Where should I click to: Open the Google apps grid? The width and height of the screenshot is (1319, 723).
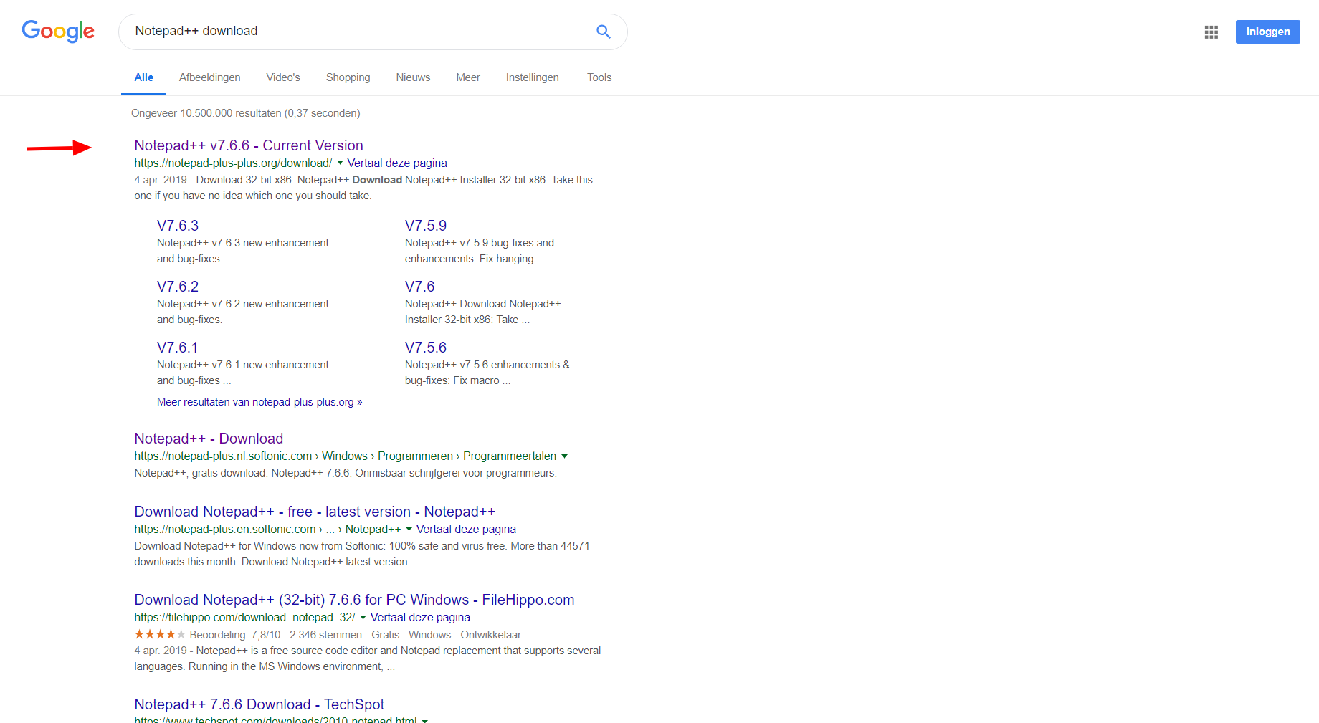point(1211,32)
